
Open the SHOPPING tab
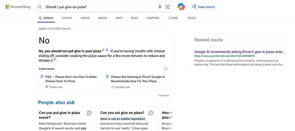(x=153, y=18)
